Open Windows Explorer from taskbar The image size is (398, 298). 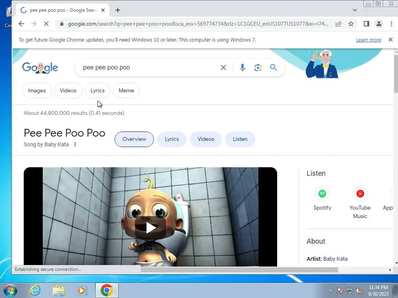(59, 290)
